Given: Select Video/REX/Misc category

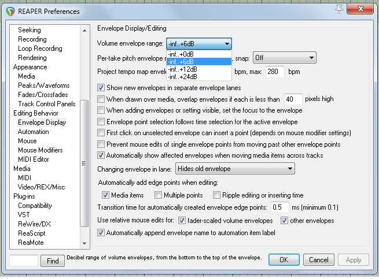Looking at the screenshot, I should click(x=42, y=187).
